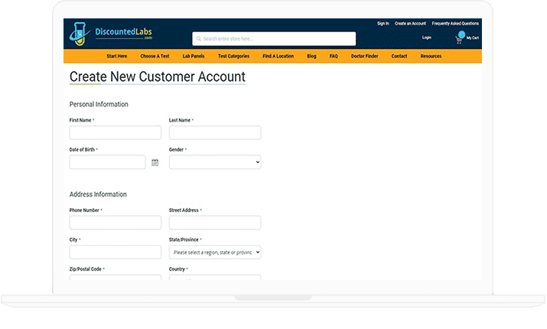Open Frequently Asked Questions link

(455, 24)
